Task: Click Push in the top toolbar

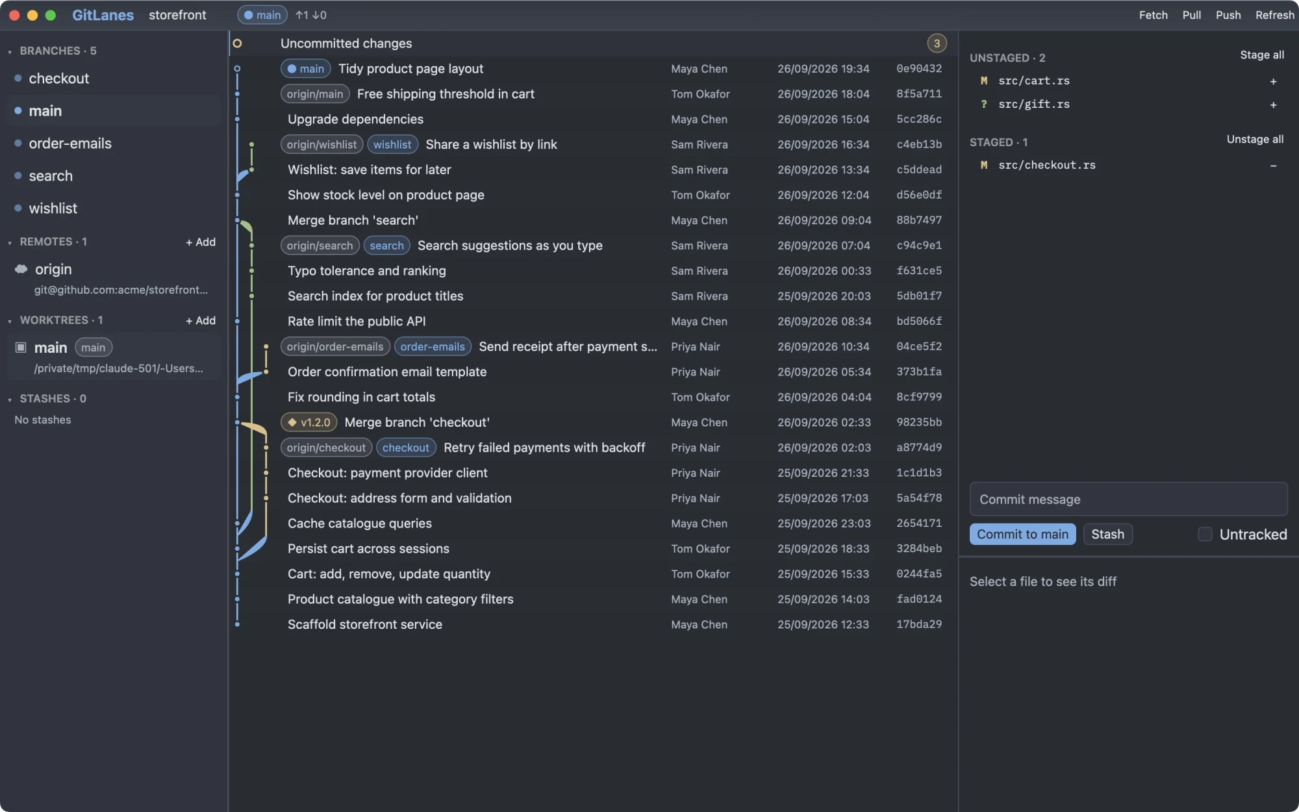Action: click(x=1228, y=15)
